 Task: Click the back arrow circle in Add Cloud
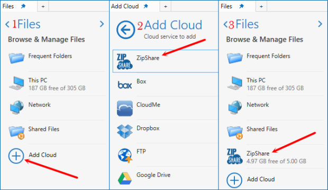point(125,30)
